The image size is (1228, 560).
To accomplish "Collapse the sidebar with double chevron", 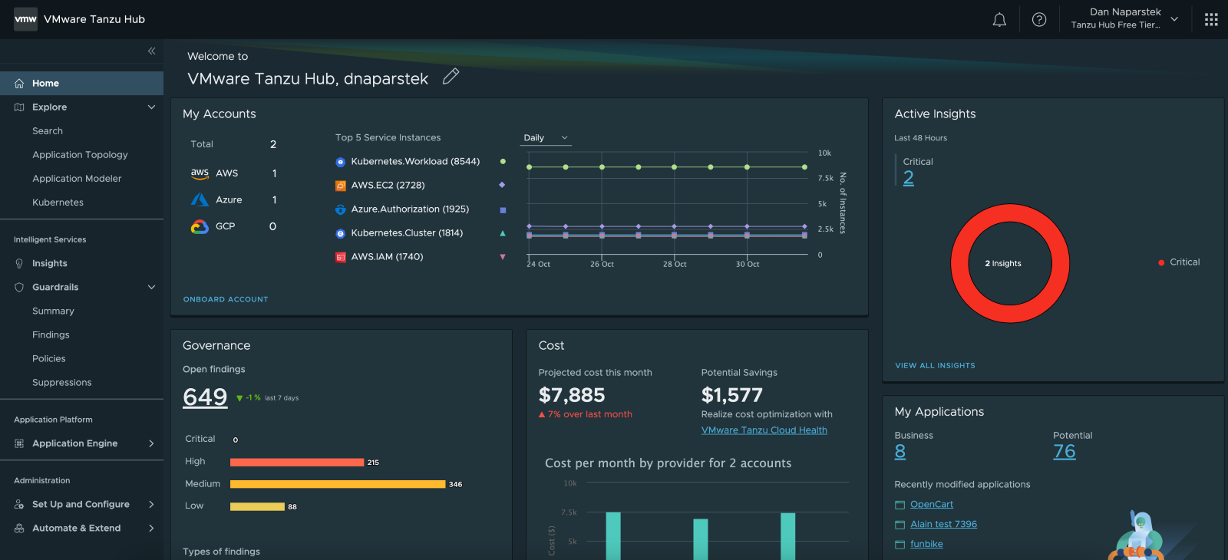I will coord(151,51).
